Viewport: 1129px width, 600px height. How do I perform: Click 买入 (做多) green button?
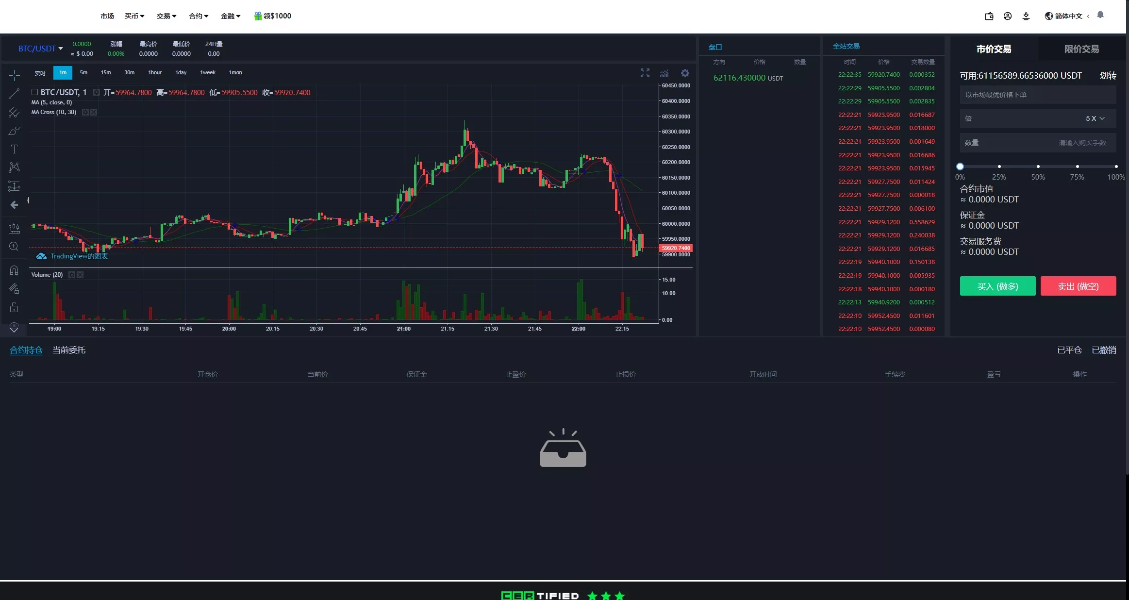tap(997, 286)
